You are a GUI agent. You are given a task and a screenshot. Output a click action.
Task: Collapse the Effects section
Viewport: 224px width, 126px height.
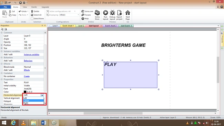2,64
